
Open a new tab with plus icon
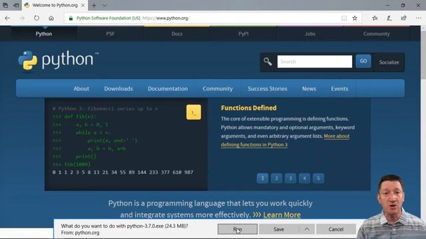tap(94, 5)
